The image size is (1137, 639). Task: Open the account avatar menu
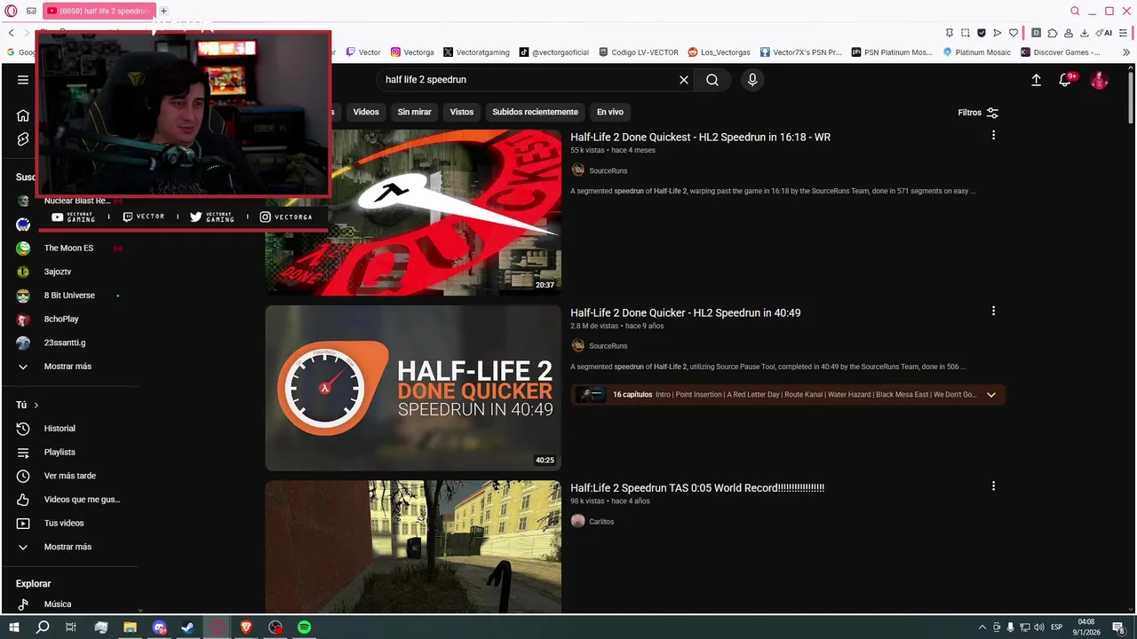coord(1100,80)
